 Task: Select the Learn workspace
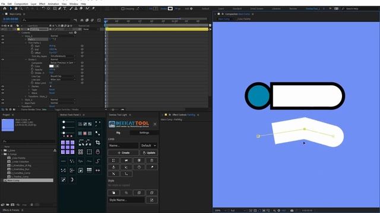(x=221, y=8)
